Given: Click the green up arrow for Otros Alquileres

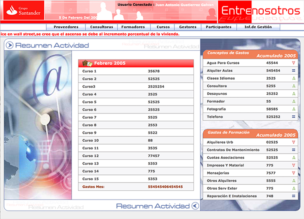Looking at the screenshot, I should click(294, 181).
